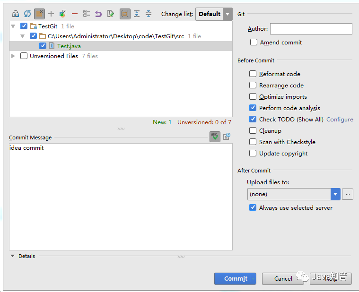Select the TestGit\src path row

click(116, 36)
